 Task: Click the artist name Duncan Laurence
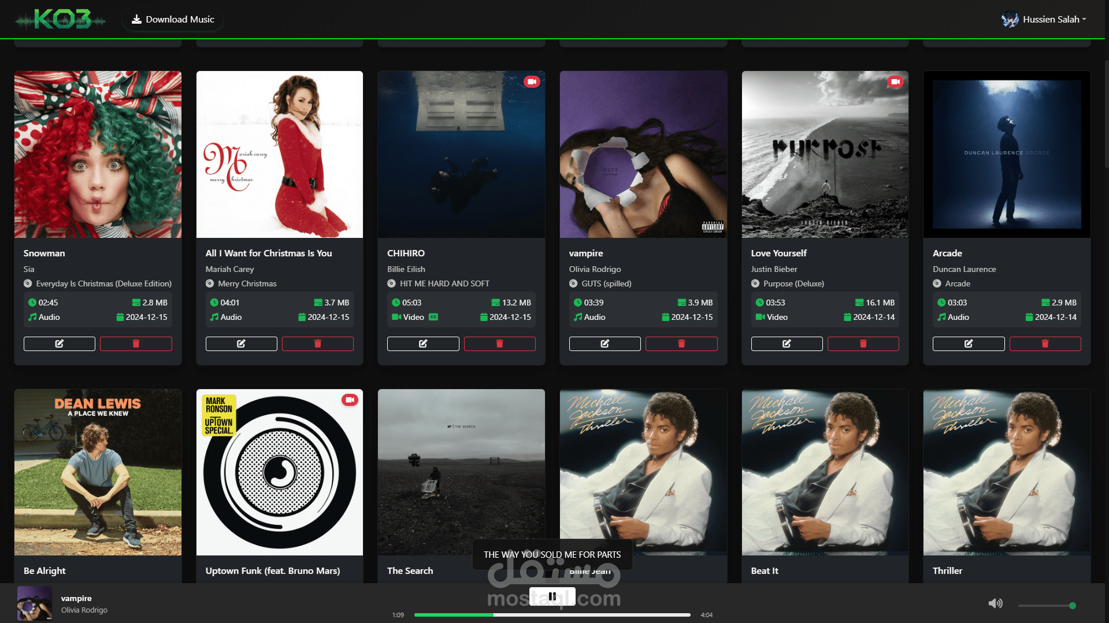(x=964, y=269)
